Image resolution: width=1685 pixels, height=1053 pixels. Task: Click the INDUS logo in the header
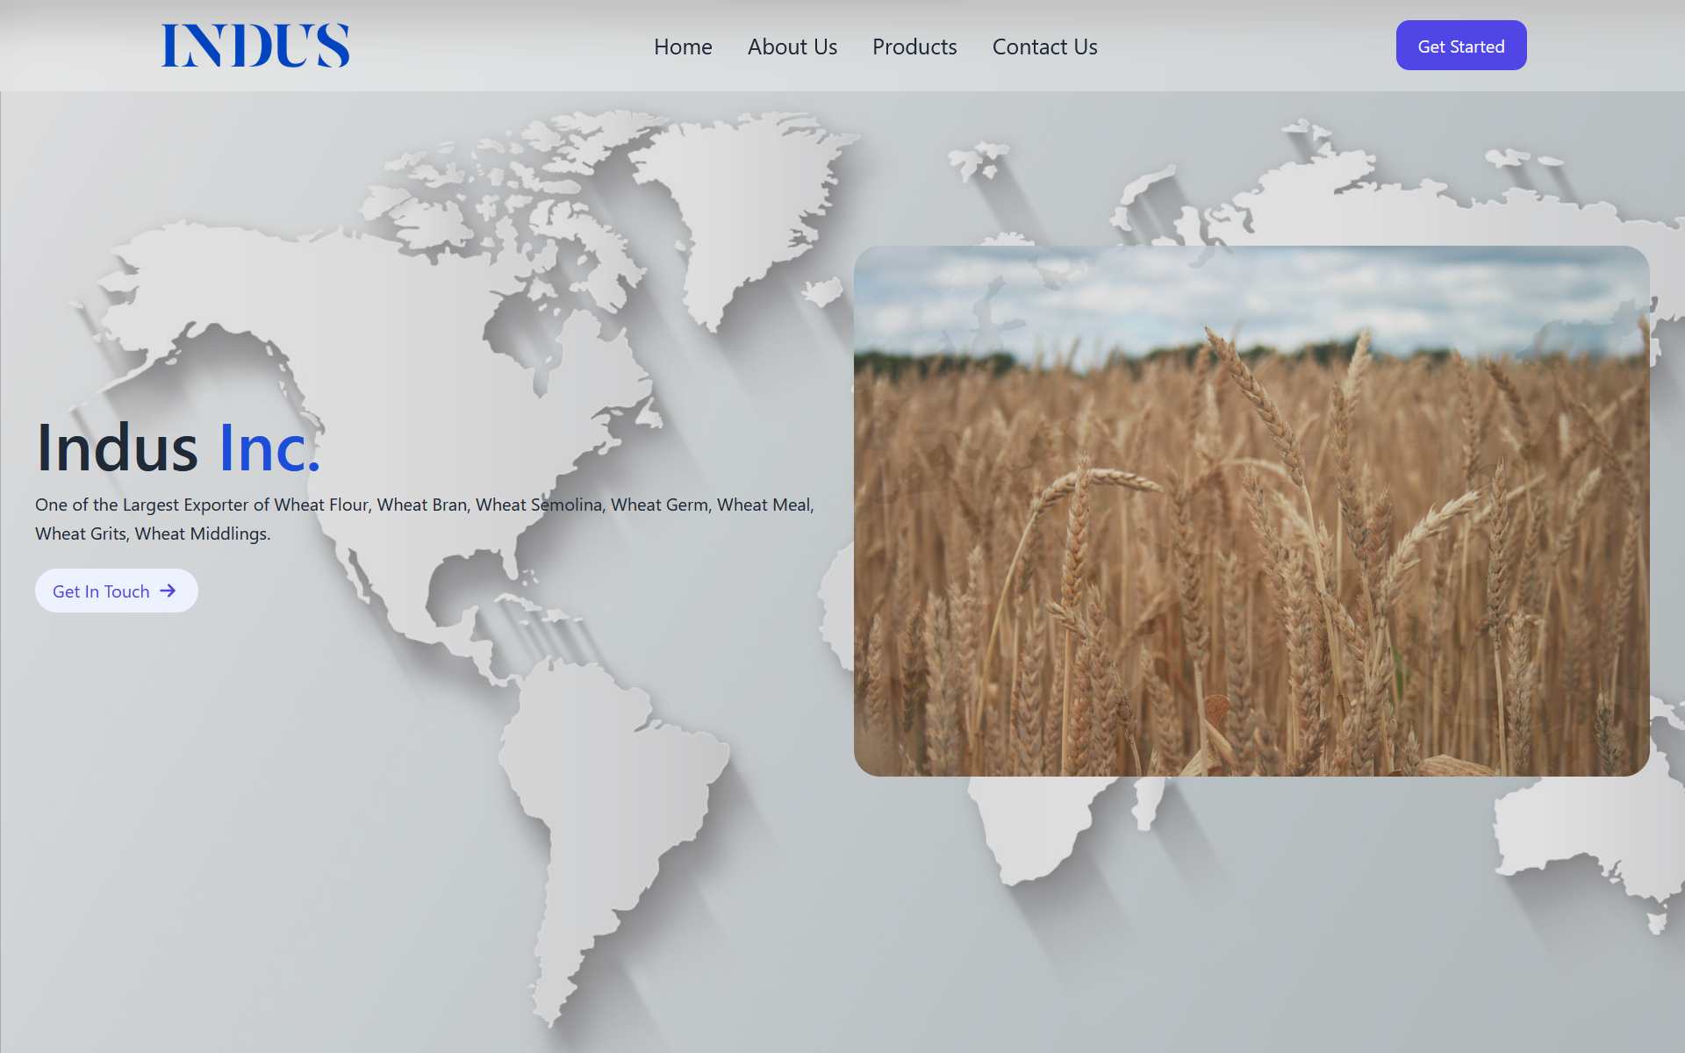click(x=255, y=46)
